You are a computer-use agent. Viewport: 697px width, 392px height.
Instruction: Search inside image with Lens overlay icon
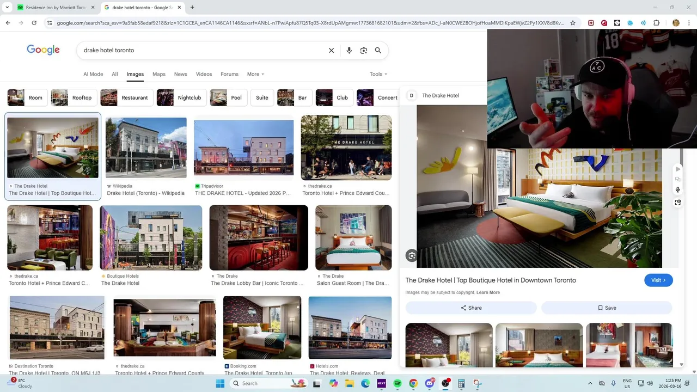click(x=412, y=255)
